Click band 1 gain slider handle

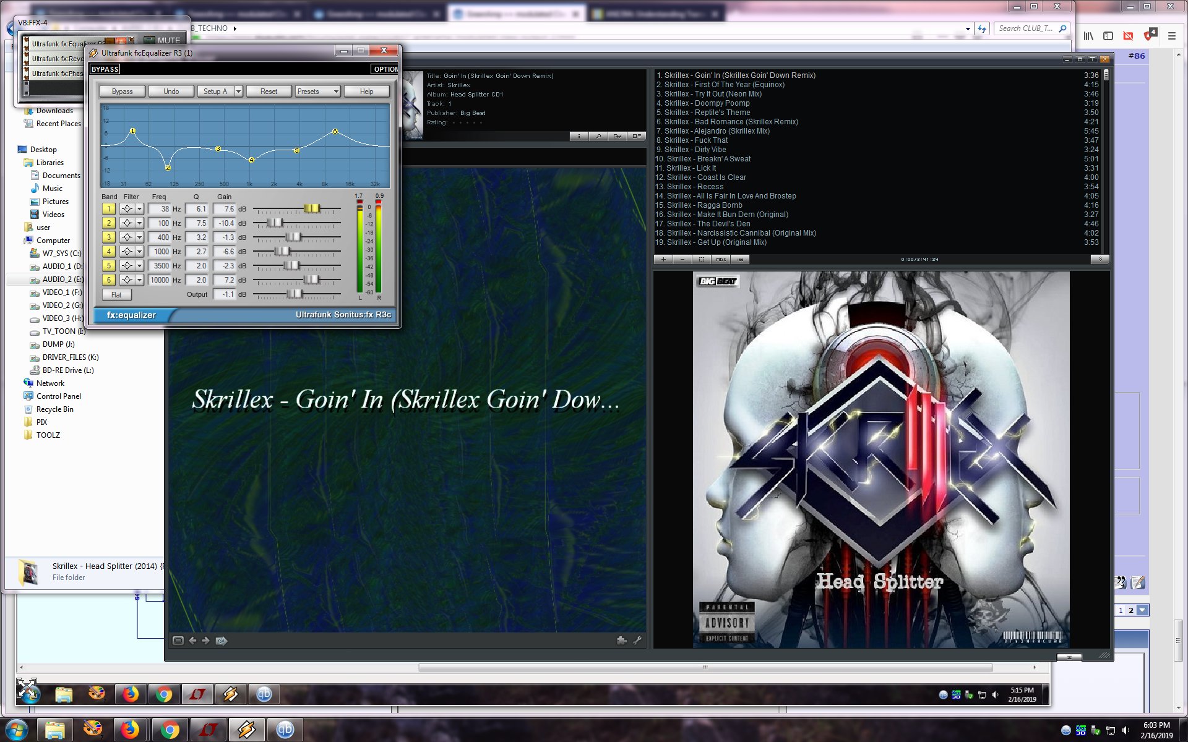[312, 208]
